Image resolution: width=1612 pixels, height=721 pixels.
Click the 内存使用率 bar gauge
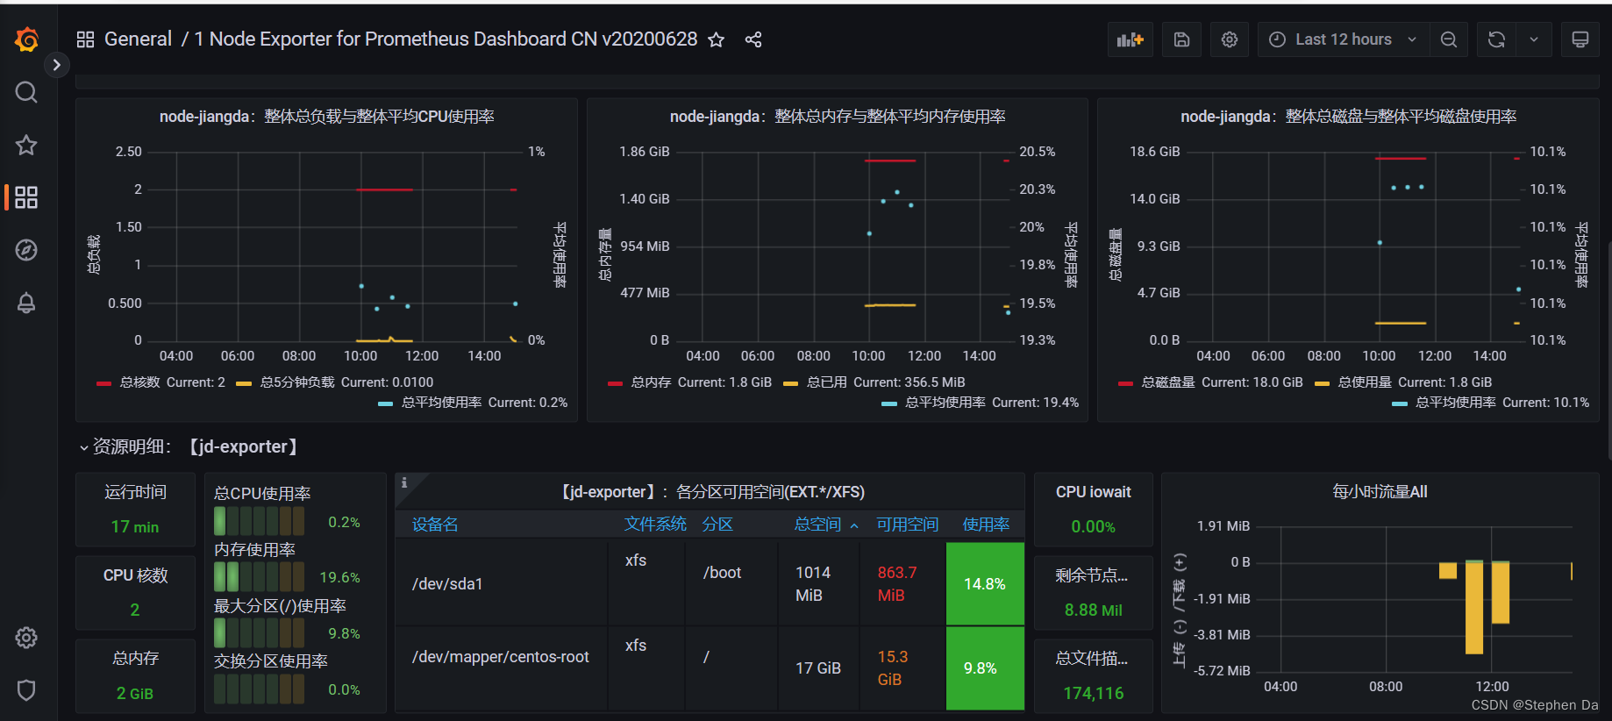pyautogui.click(x=260, y=576)
